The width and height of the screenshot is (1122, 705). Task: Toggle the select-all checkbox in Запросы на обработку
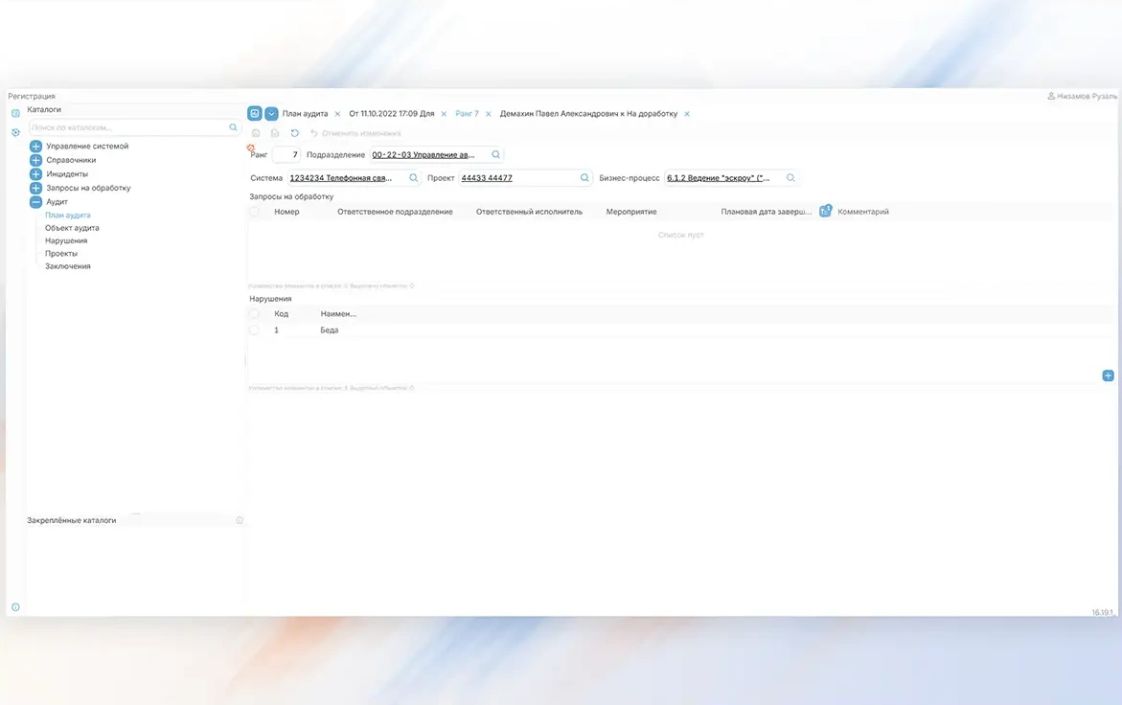pyautogui.click(x=255, y=212)
